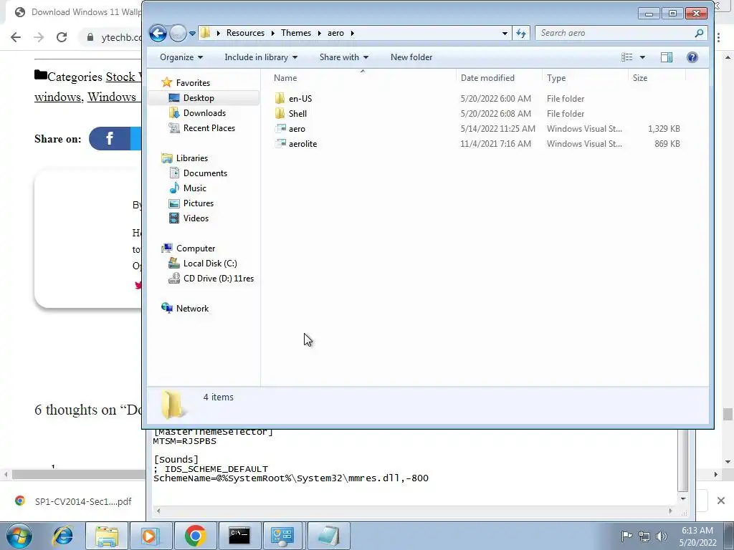The width and height of the screenshot is (734, 550).
Task: Click the Explorer forward arrow button
Action: pyautogui.click(x=178, y=33)
